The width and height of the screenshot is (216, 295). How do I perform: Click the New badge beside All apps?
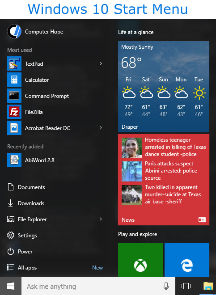97,268
